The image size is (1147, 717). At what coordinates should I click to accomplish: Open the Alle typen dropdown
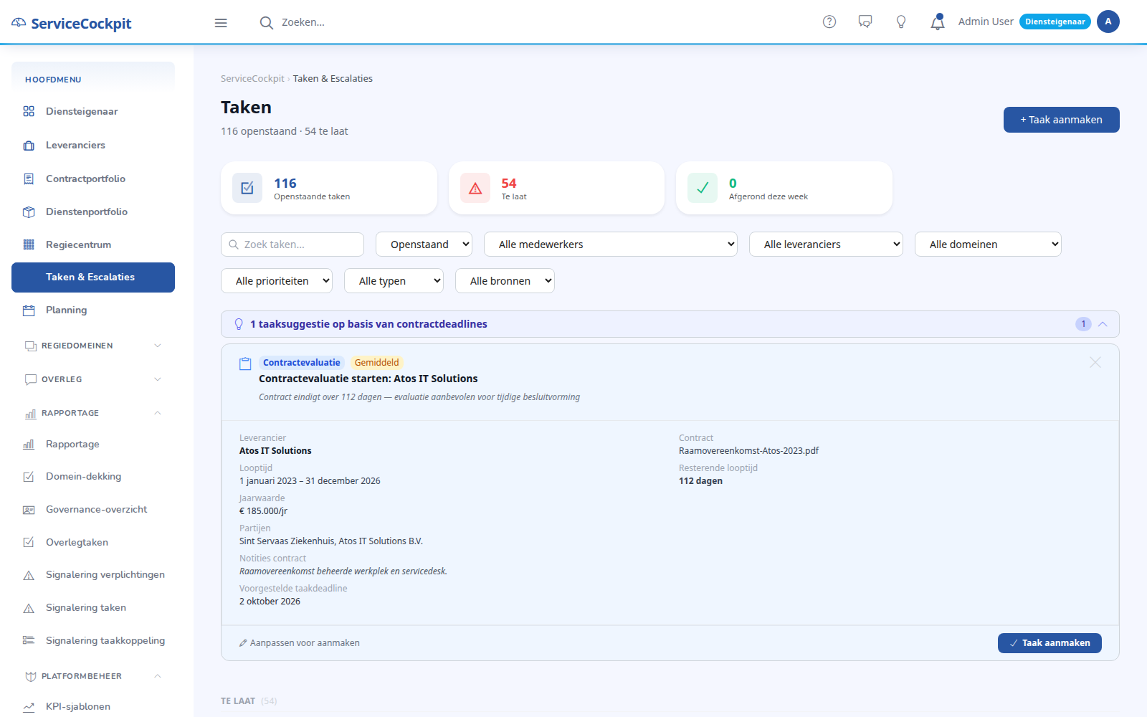[394, 281]
